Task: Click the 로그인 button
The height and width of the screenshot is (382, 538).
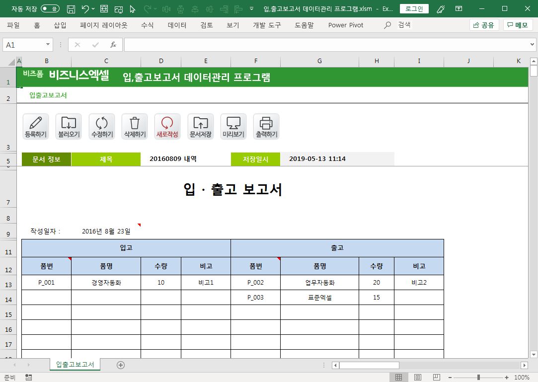Action: pyautogui.click(x=414, y=9)
